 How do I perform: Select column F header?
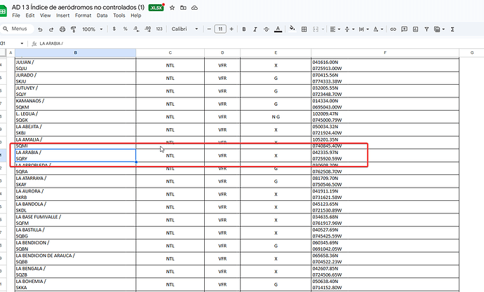[x=385, y=53]
